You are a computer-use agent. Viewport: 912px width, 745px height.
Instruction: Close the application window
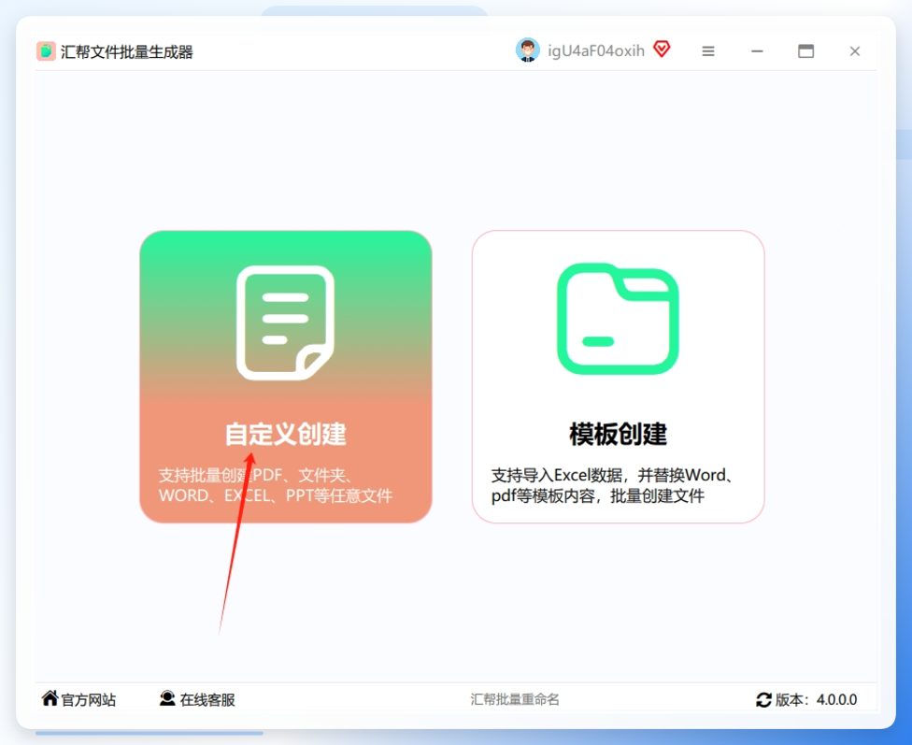point(854,51)
